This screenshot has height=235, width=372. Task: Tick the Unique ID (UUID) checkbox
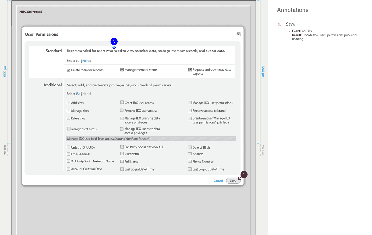pyautogui.click(x=69, y=147)
